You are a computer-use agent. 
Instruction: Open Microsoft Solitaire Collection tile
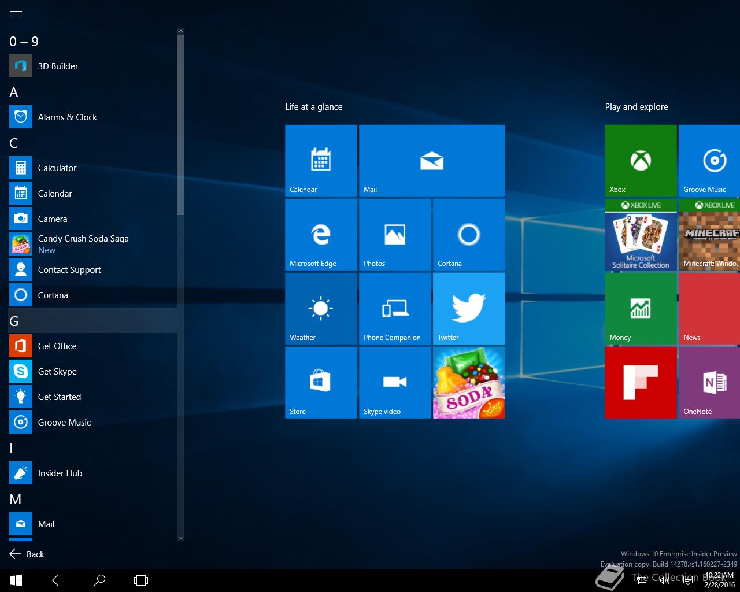pyautogui.click(x=641, y=235)
